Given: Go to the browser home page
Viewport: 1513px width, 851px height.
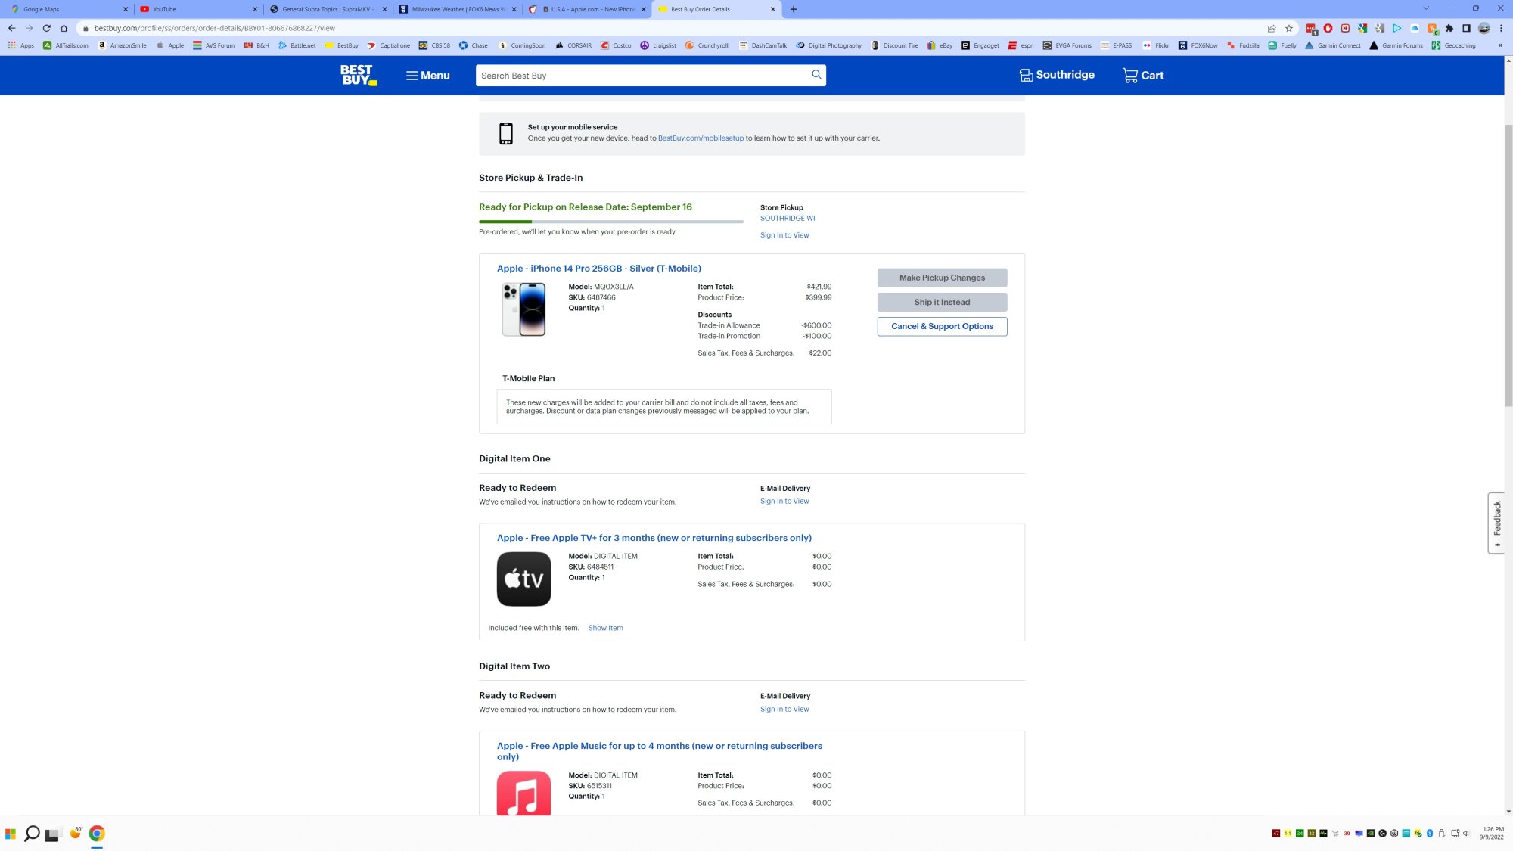Looking at the screenshot, I should pos(64,28).
